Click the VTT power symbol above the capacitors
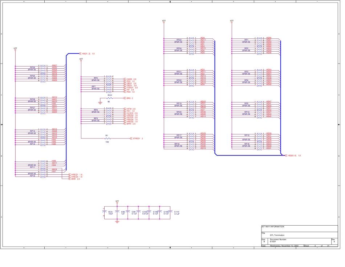345x267 pixels. (117, 201)
